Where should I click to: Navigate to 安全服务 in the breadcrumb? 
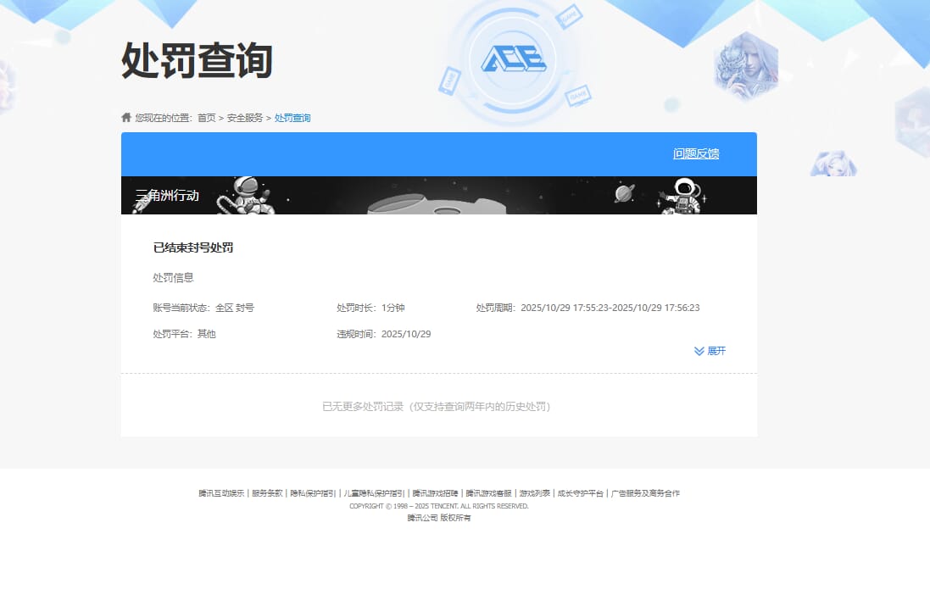(x=245, y=118)
